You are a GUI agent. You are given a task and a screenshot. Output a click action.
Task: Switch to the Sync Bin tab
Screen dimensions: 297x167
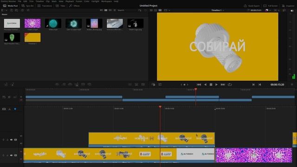coord(28,6)
